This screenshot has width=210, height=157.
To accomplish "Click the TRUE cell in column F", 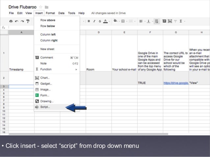I will click(x=150, y=78).
